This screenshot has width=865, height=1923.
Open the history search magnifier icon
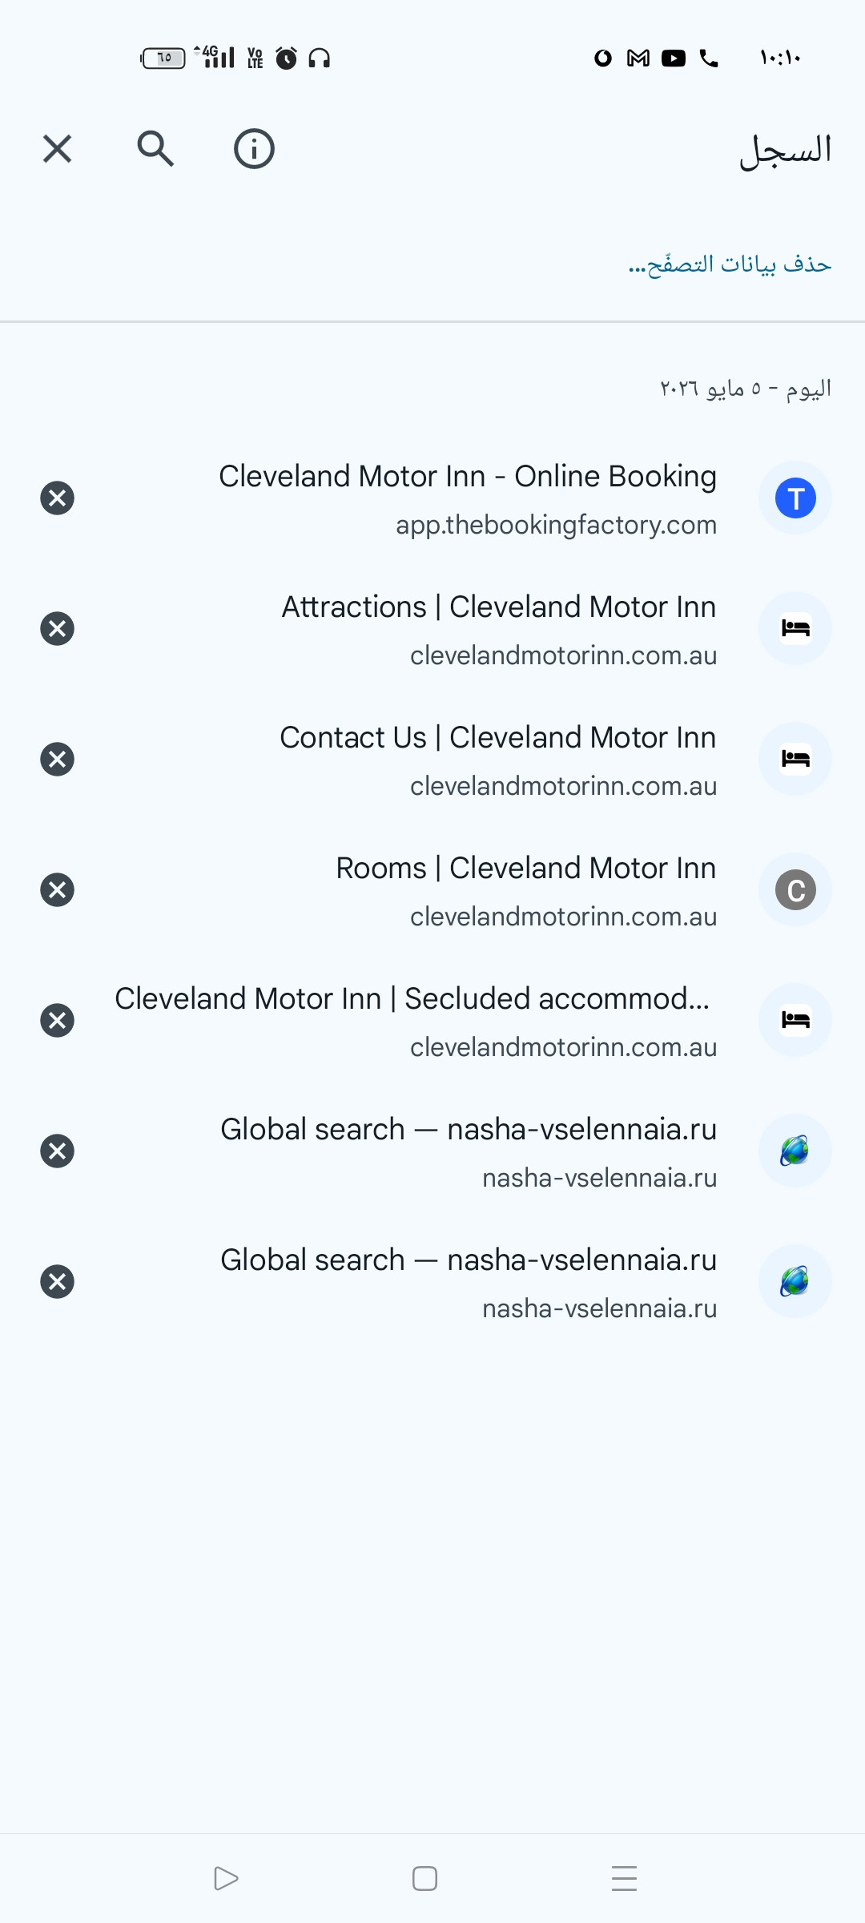click(155, 149)
